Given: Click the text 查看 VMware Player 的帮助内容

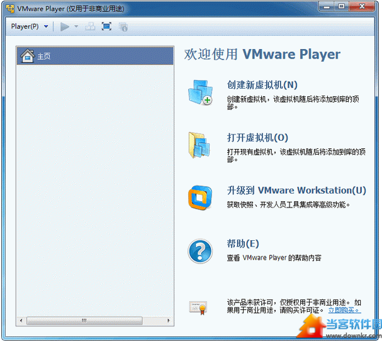Looking at the screenshot, I should pos(274,258).
